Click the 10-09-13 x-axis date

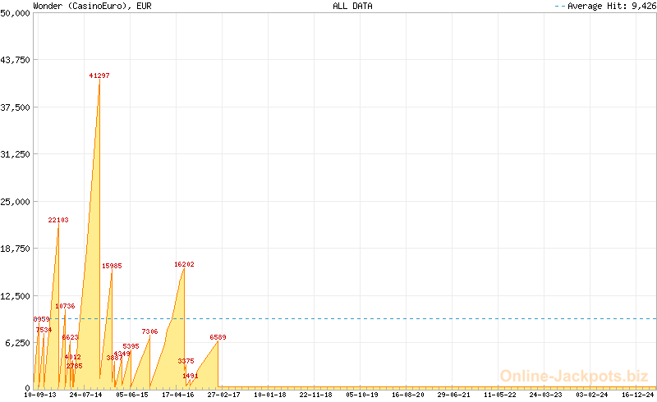tap(40, 395)
